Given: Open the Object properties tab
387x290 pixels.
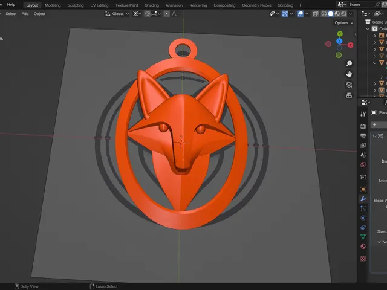Looking at the screenshot, I should pos(363,189).
